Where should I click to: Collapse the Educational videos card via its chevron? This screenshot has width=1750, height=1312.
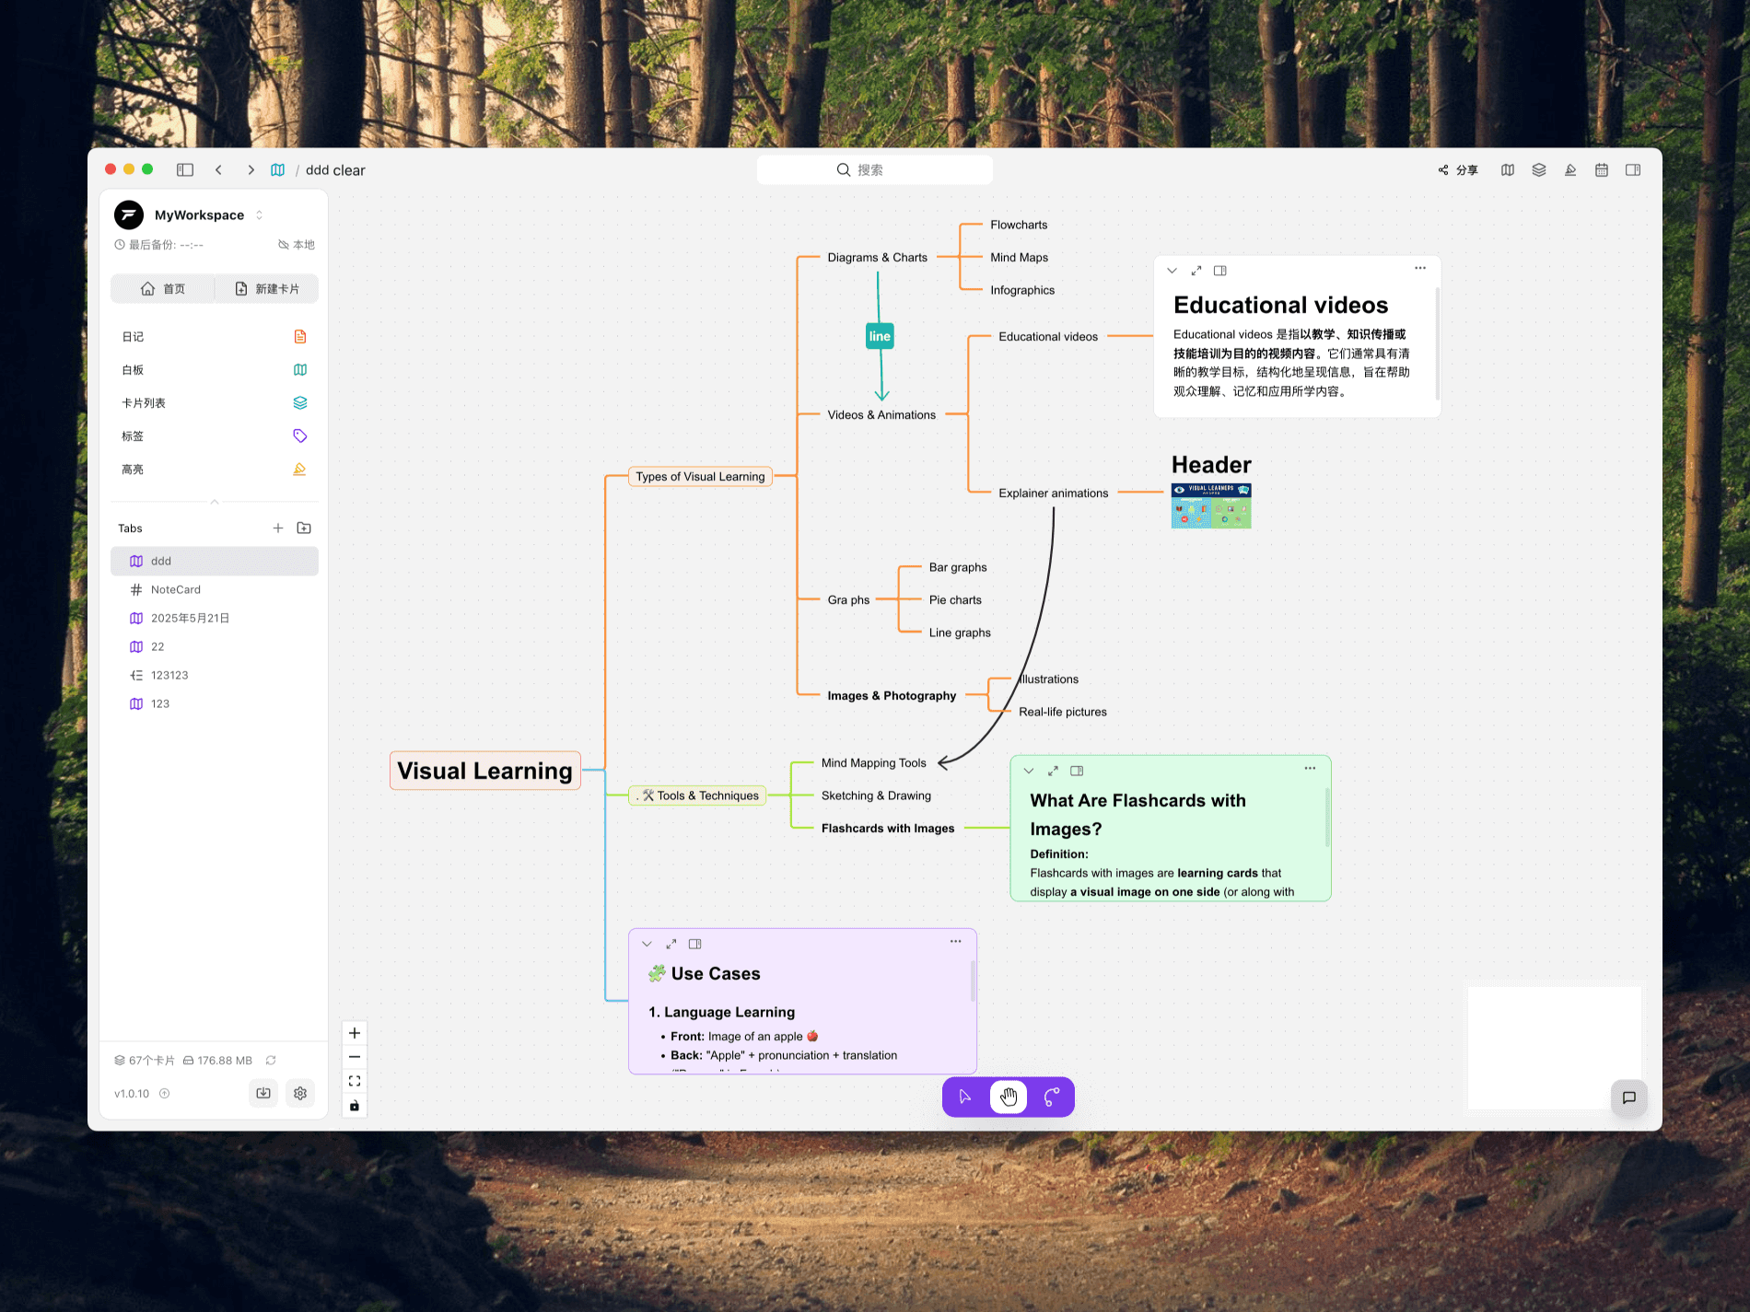click(x=1172, y=270)
